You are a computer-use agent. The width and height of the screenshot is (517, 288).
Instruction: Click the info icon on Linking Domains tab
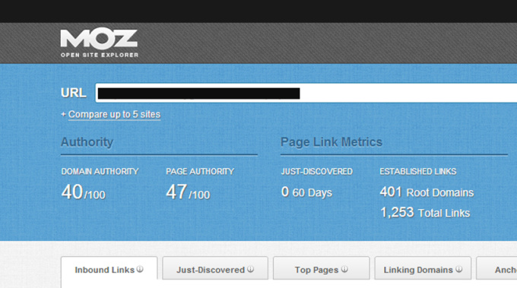pos(459,269)
